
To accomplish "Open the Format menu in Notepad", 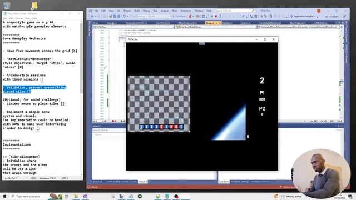I will pos(19,18).
